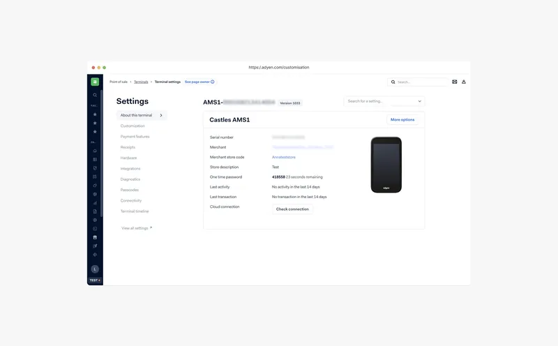This screenshot has height=346, width=558.
Task: Click the Serial number label
Action: [x=222, y=137]
